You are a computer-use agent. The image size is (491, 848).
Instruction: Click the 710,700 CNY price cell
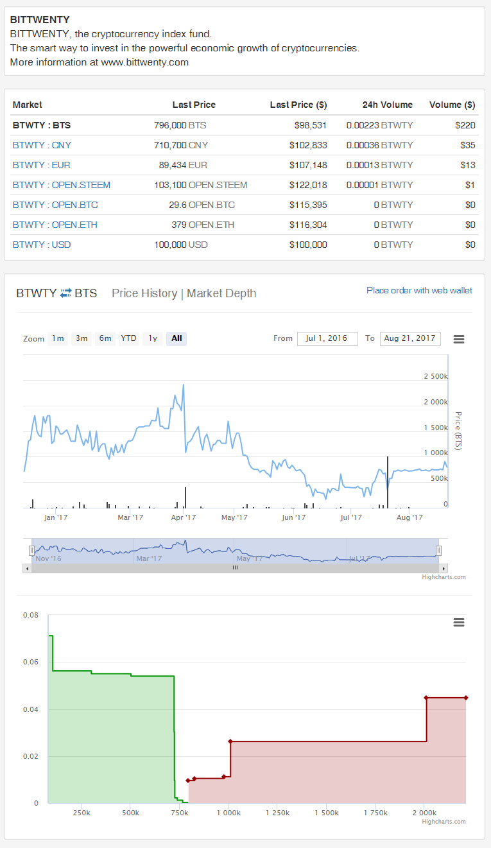coord(181,145)
